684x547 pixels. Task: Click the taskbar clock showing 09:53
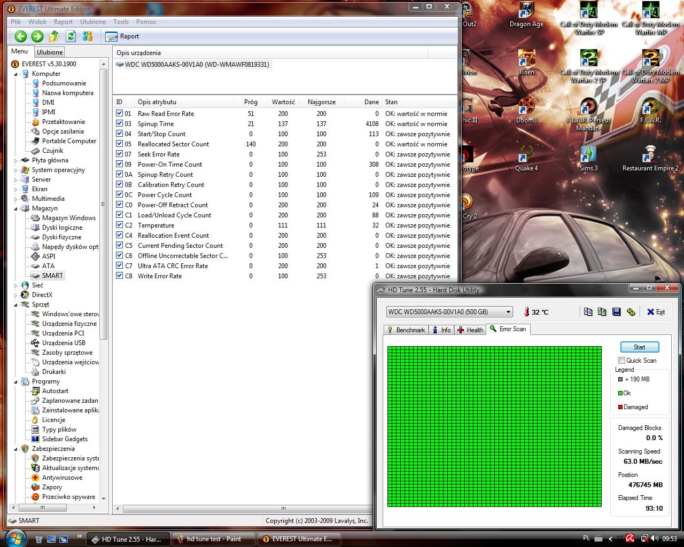pos(669,539)
